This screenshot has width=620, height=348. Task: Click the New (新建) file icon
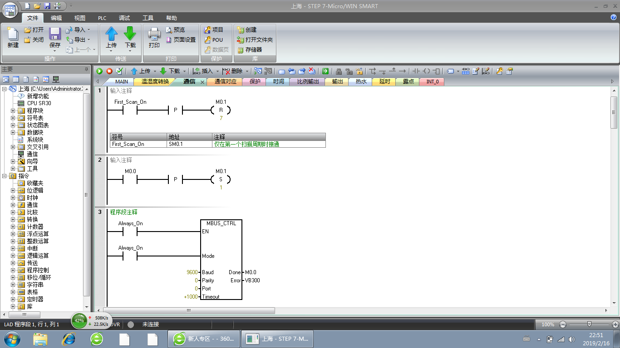13,38
